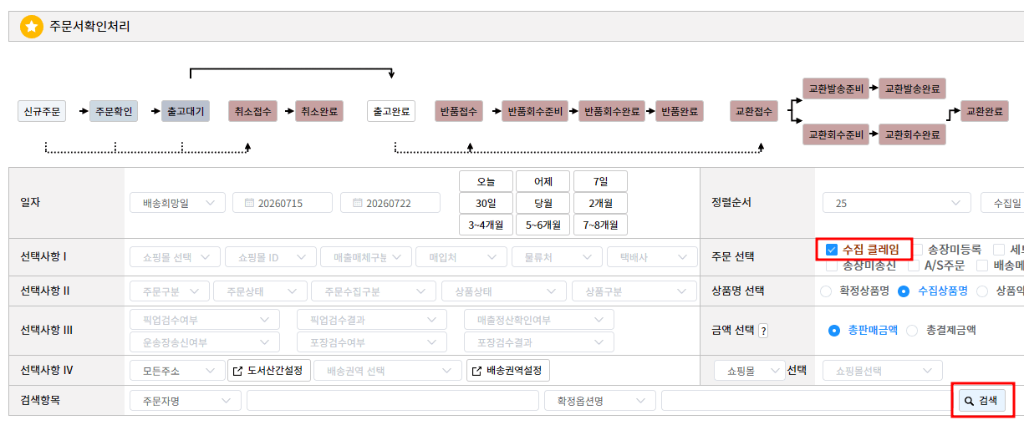The image size is (1024, 425).
Task: Select the 교환완료 status step
Action: tap(985, 111)
